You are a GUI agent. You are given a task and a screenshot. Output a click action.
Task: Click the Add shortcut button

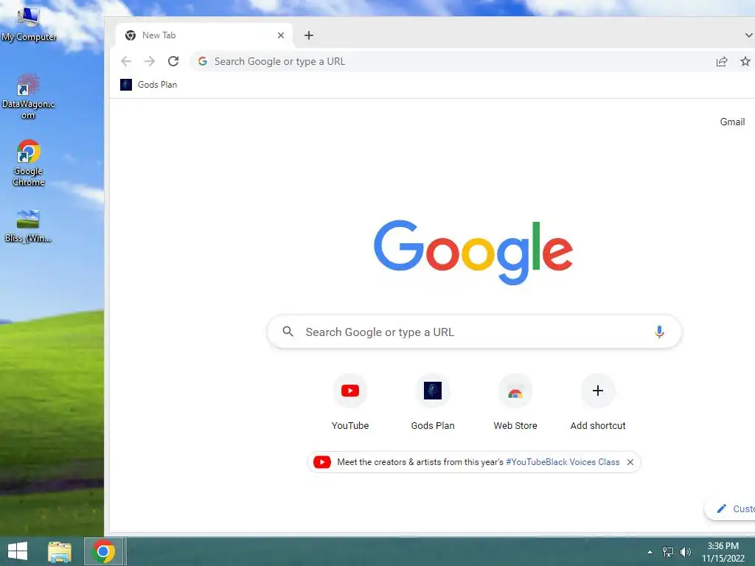pyautogui.click(x=597, y=402)
